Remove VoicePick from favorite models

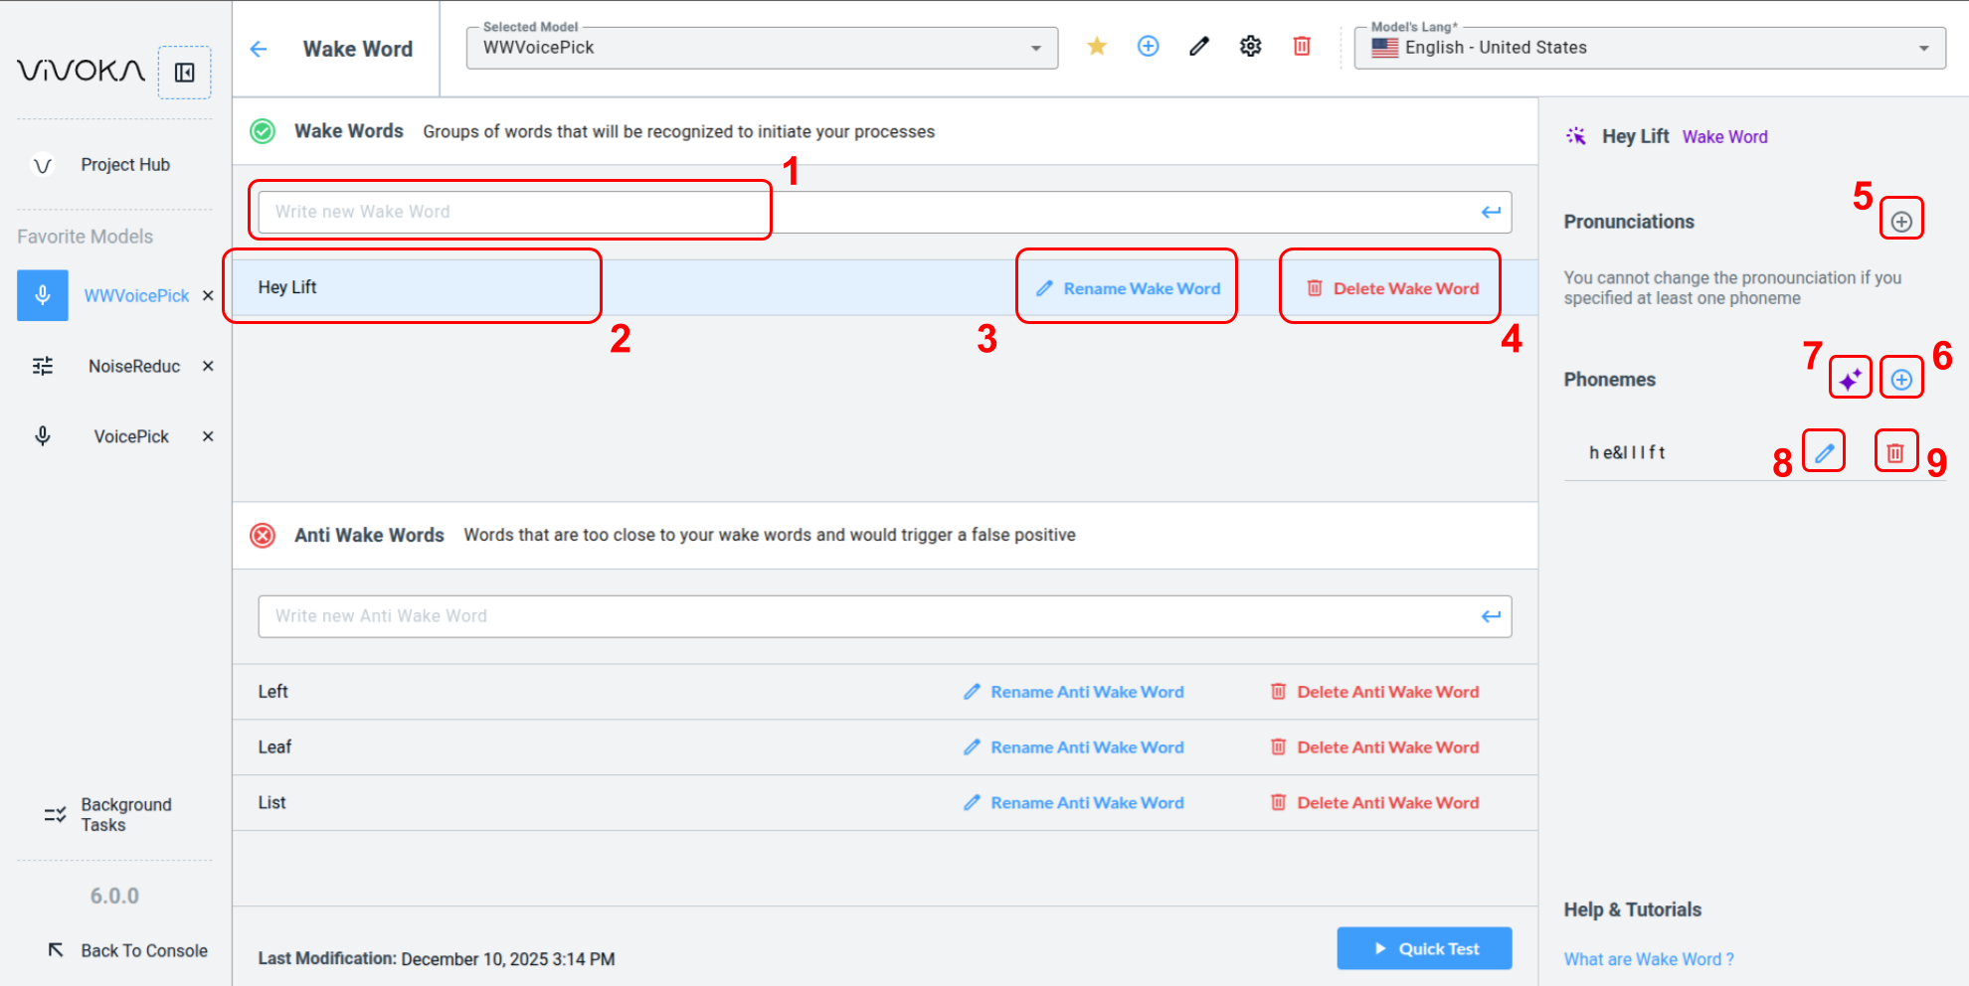208,436
